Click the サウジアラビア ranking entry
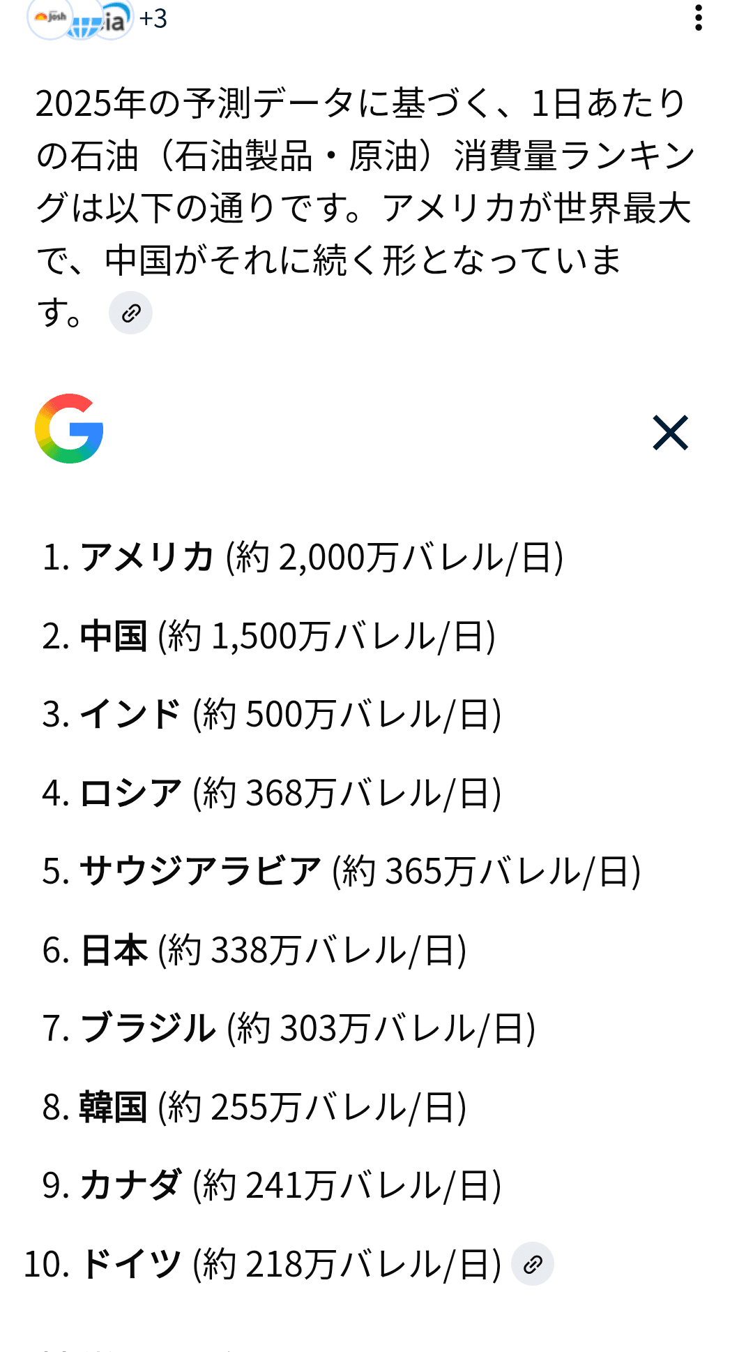This screenshot has width=753, height=1352. (x=341, y=871)
